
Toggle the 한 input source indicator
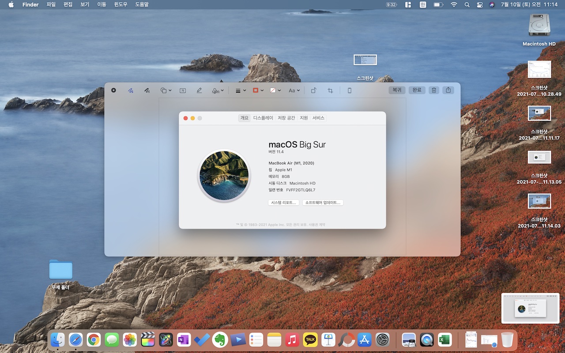tap(423, 4)
